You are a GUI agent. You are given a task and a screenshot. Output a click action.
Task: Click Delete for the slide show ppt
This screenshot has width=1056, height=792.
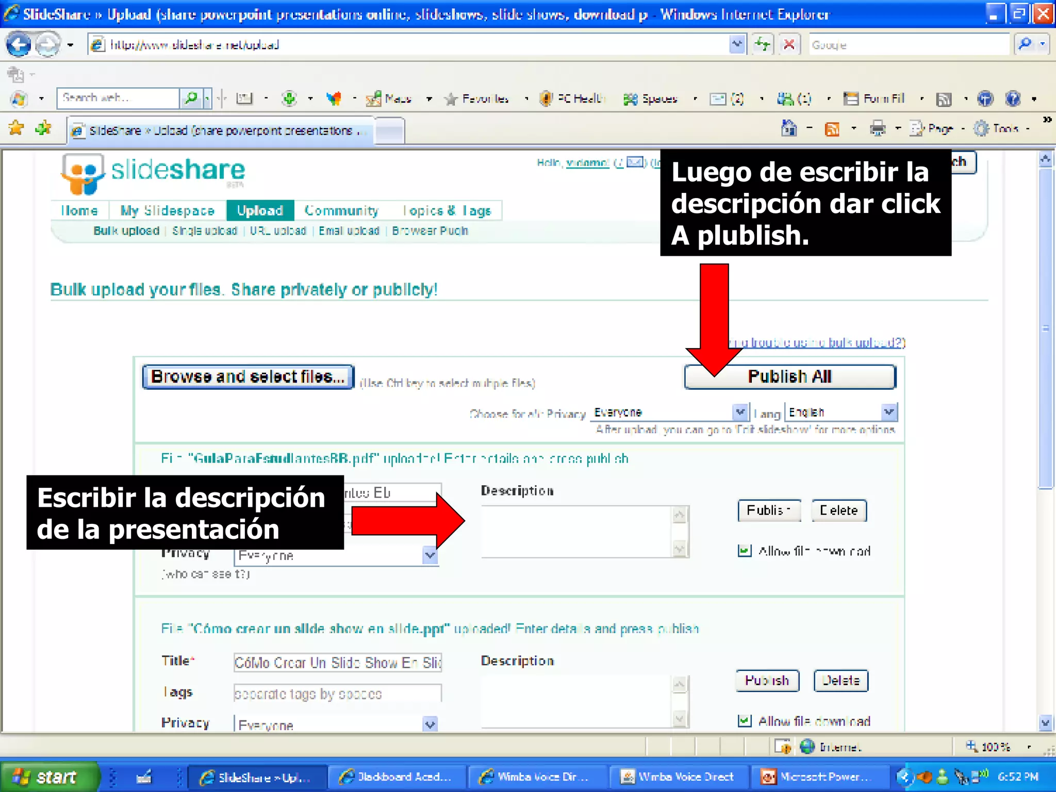[841, 680]
